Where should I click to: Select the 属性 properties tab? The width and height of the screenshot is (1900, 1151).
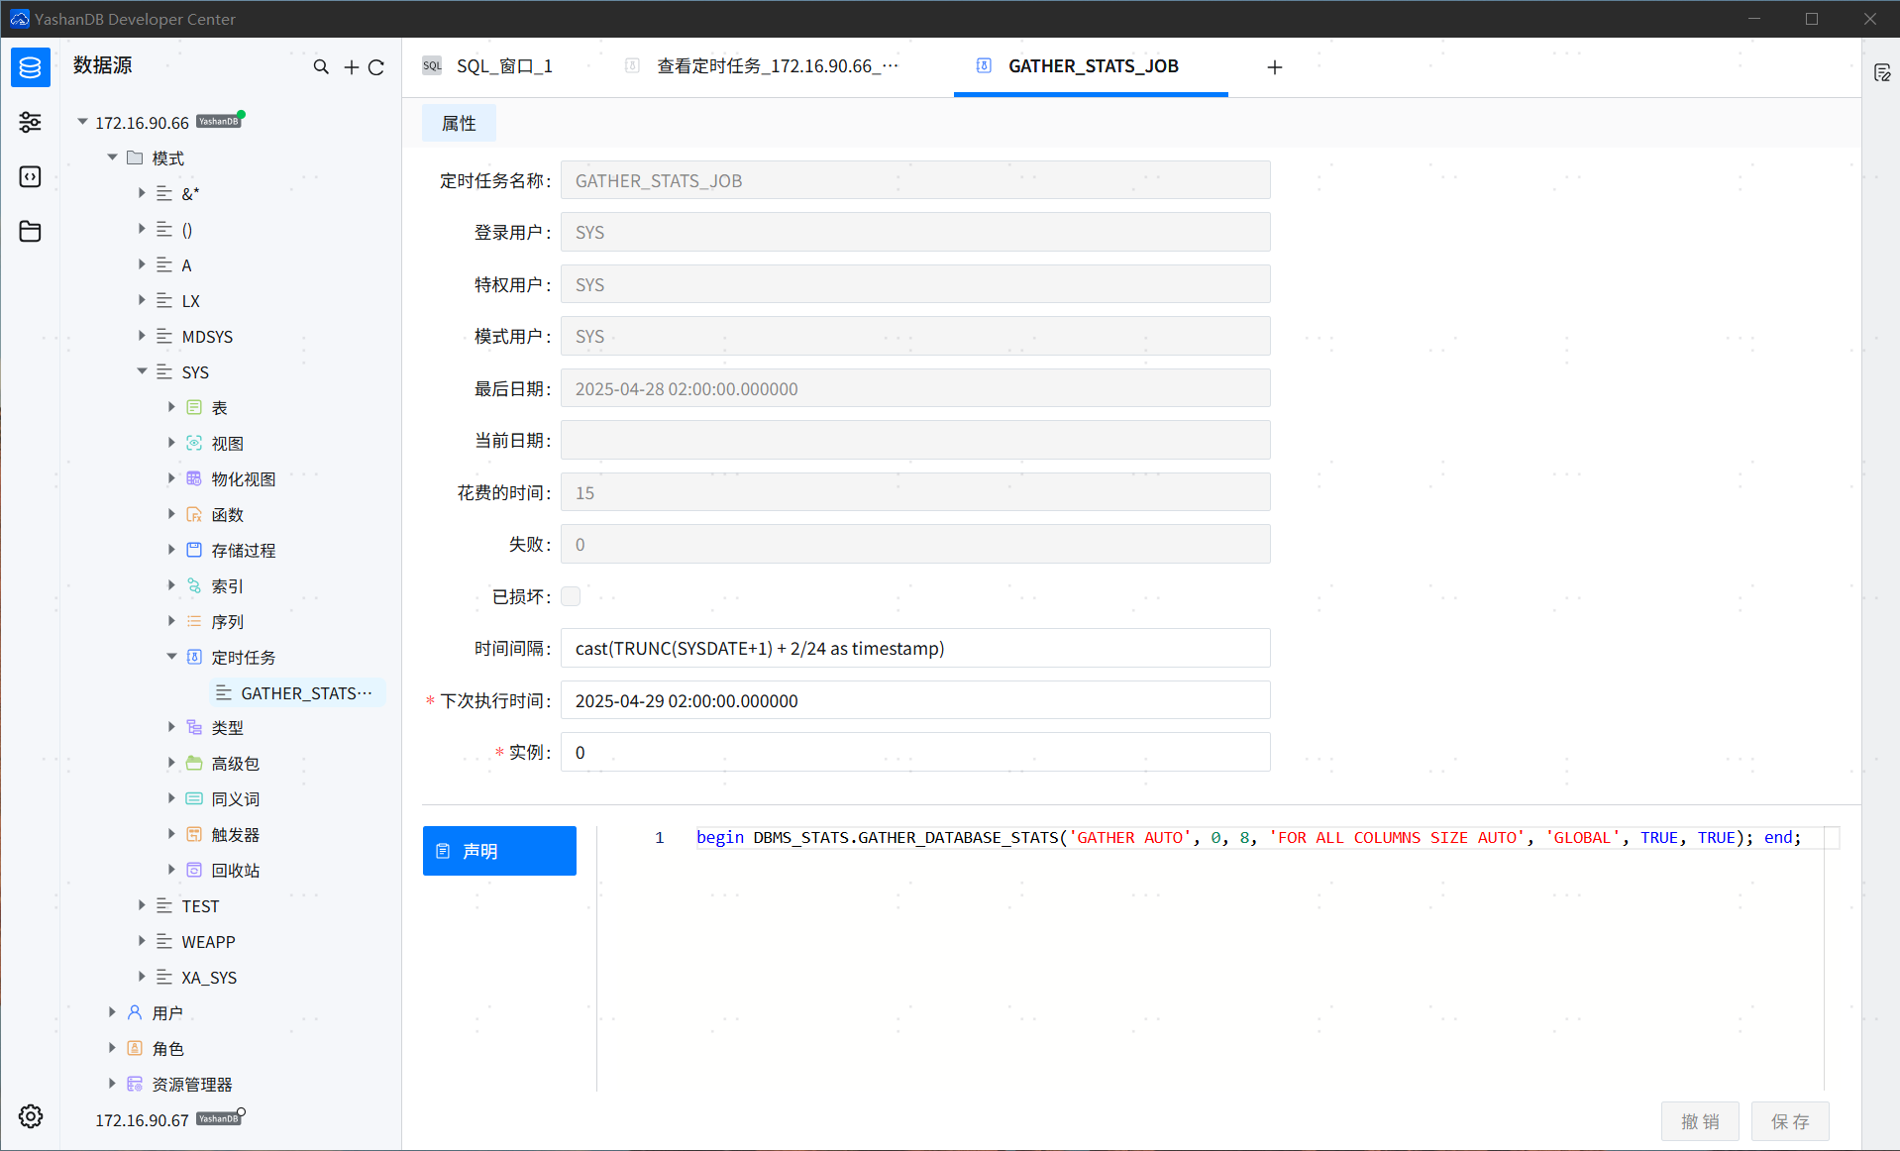[459, 123]
